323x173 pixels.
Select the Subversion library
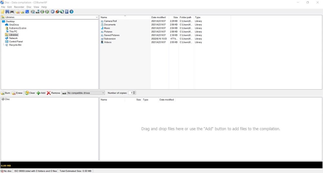pos(108,38)
